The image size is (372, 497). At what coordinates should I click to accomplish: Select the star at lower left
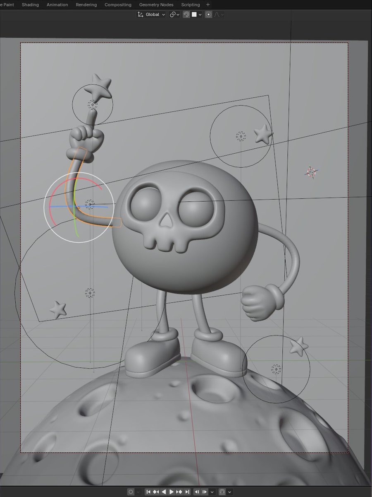(x=58, y=309)
